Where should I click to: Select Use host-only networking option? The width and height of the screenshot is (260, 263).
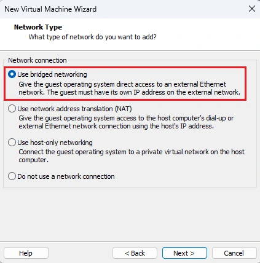tap(12, 143)
